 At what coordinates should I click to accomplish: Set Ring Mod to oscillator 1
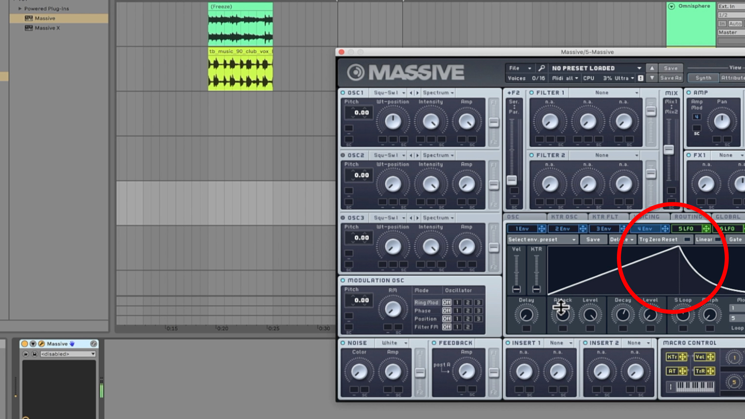pyautogui.click(x=457, y=303)
